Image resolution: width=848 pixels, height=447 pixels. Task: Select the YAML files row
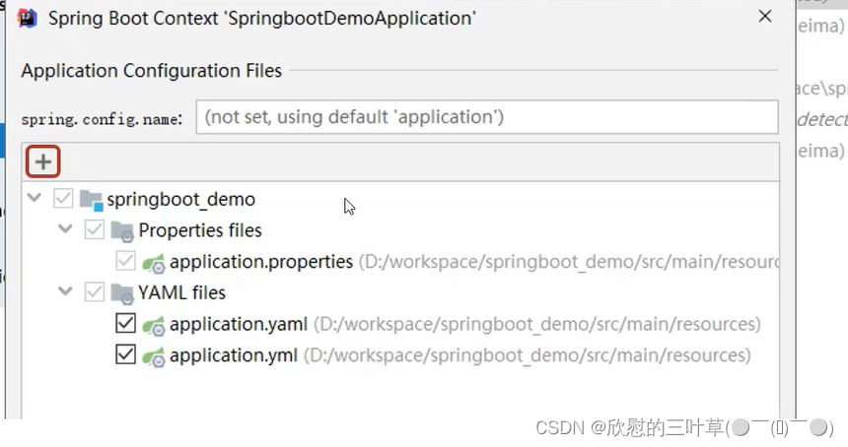[x=400, y=293]
